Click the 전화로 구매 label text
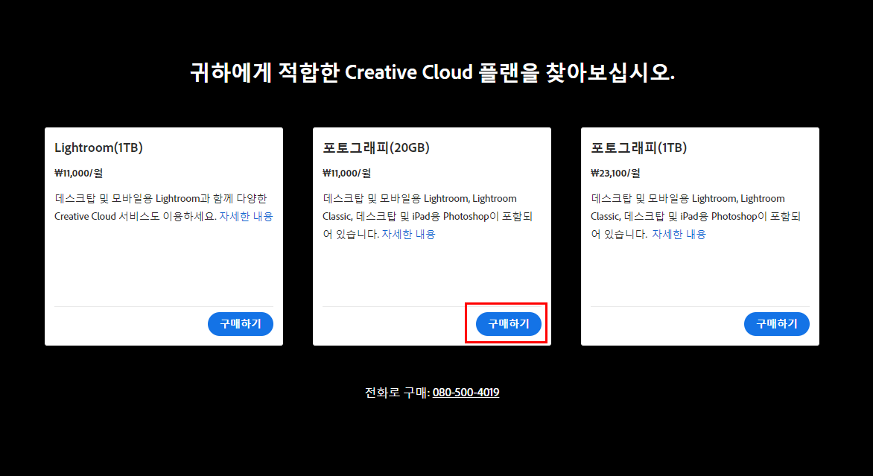Image resolution: width=873 pixels, height=476 pixels. [x=396, y=393]
